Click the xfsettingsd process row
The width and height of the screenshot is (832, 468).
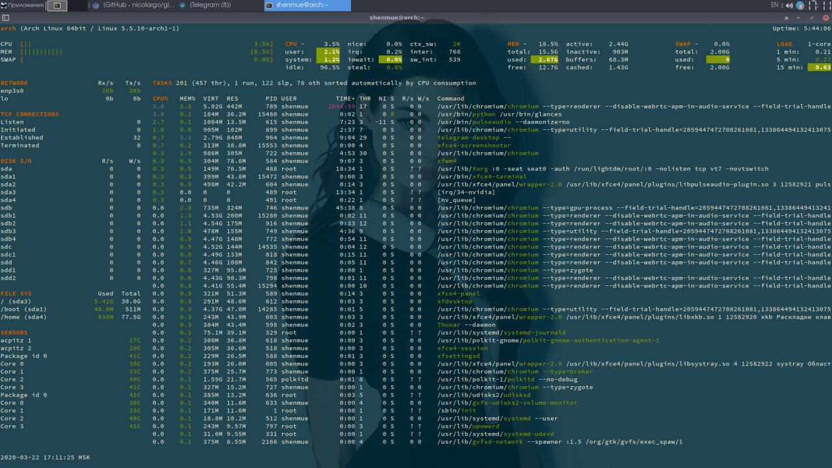492,356
